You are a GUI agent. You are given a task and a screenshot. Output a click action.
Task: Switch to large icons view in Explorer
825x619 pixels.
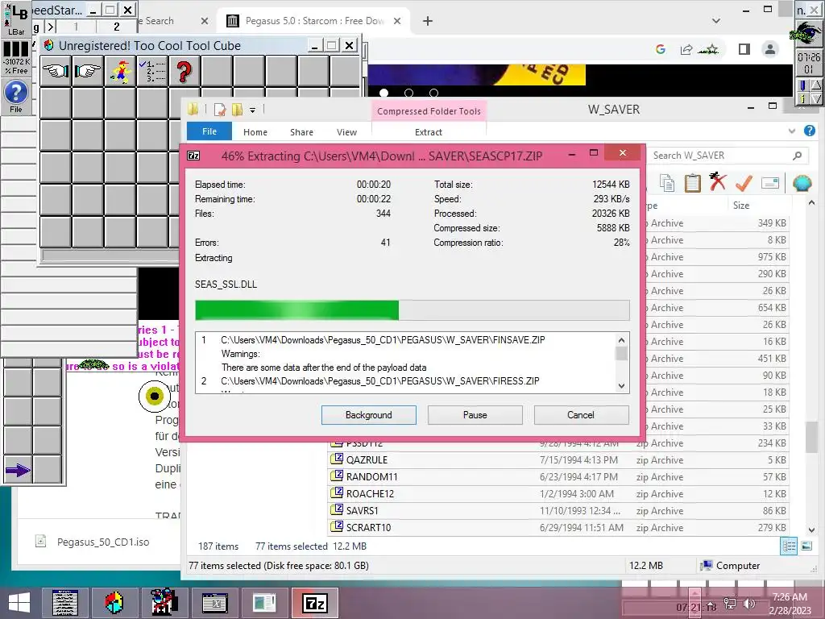click(x=806, y=546)
